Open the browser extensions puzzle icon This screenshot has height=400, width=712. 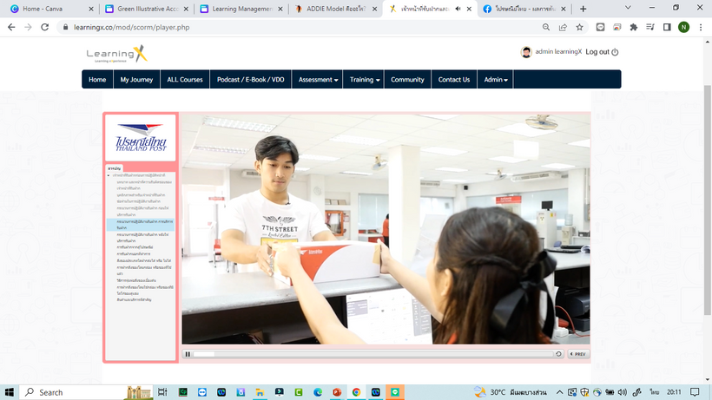click(633, 27)
